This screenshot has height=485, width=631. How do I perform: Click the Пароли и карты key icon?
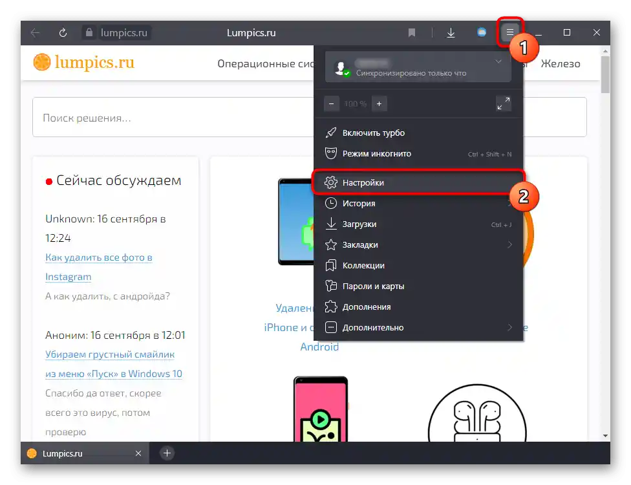[331, 286]
